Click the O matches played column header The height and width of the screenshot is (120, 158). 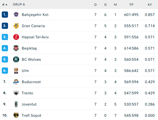tap(95, 5)
